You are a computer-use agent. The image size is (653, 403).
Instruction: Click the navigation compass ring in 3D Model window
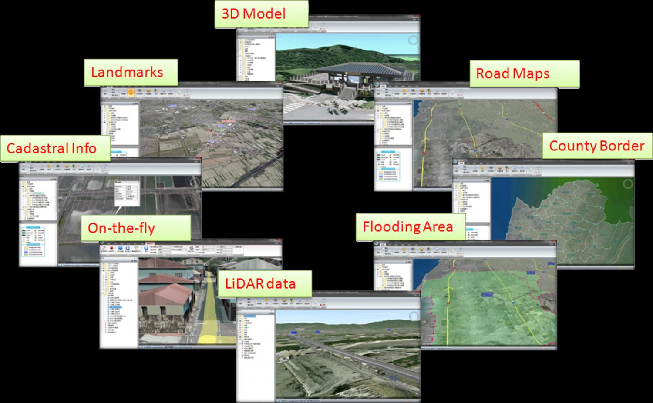pos(413,41)
